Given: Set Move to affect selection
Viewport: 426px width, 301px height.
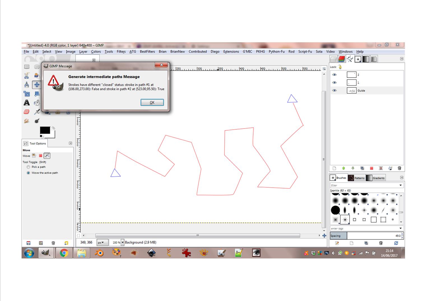Looking at the screenshot, I should click(x=41, y=156).
